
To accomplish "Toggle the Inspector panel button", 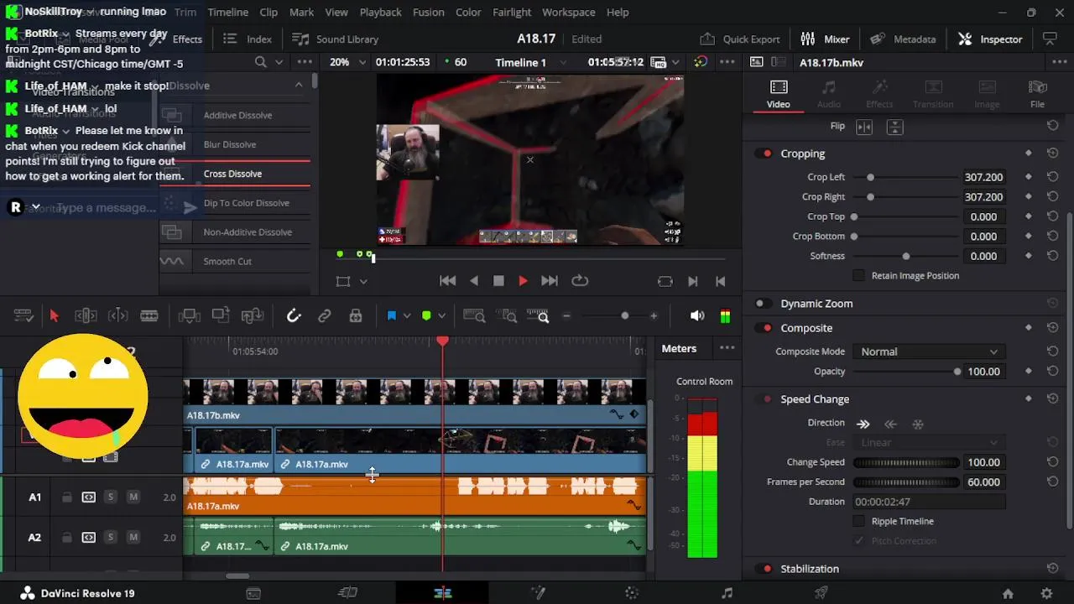I will point(990,39).
